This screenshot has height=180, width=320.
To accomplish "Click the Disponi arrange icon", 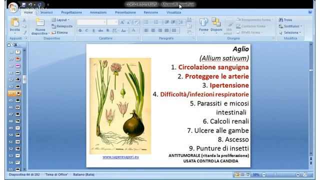I will [216, 22].
